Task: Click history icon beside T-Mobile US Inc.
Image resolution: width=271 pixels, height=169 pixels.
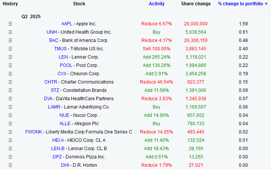Action: [x=10, y=49]
